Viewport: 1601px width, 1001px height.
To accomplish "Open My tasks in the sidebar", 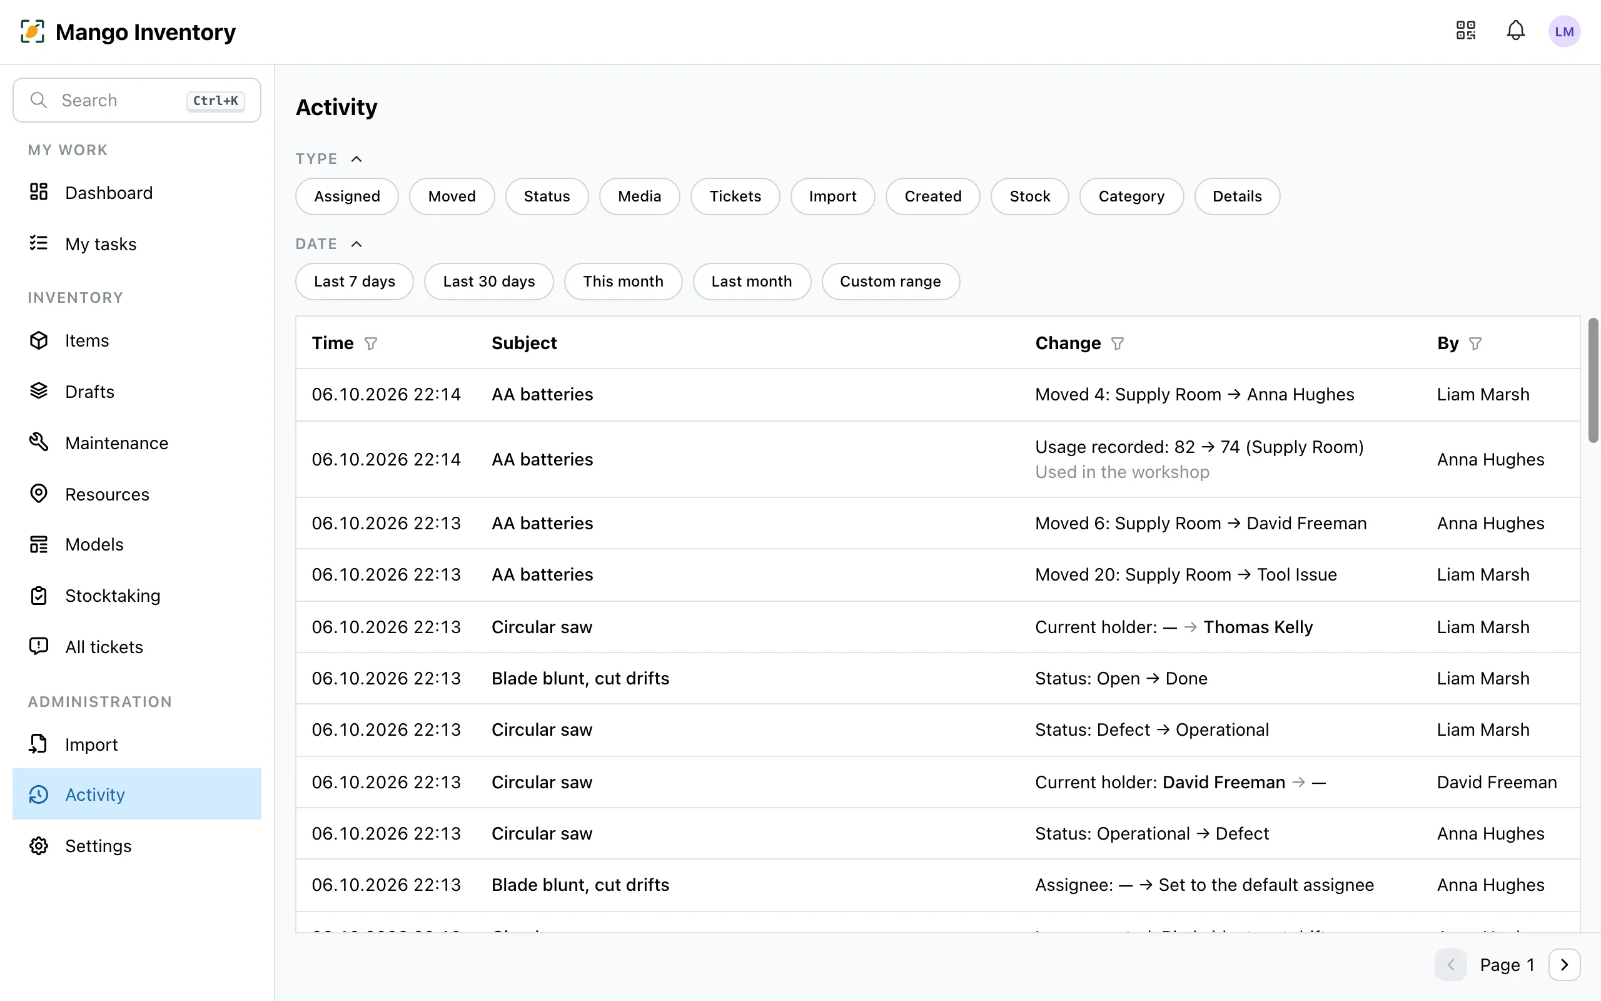I will [x=137, y=243].
